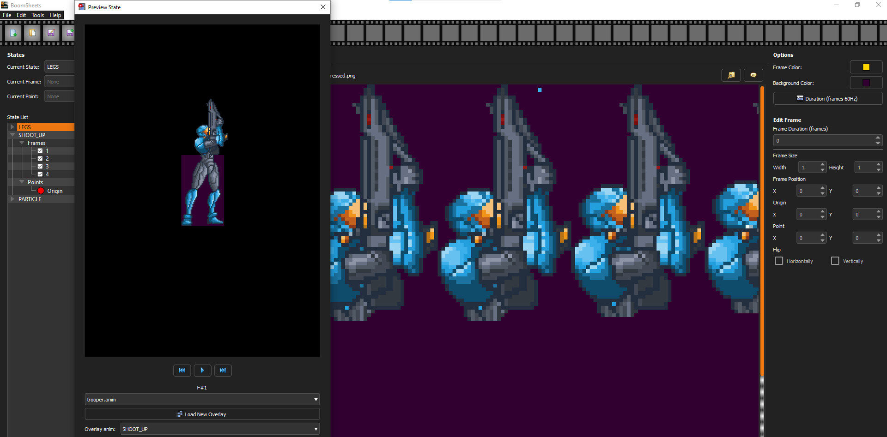Image resolution: width=887 pixels, height=437 pixels.
Task: Click Load New Overlay button
Action: [202, 414]
